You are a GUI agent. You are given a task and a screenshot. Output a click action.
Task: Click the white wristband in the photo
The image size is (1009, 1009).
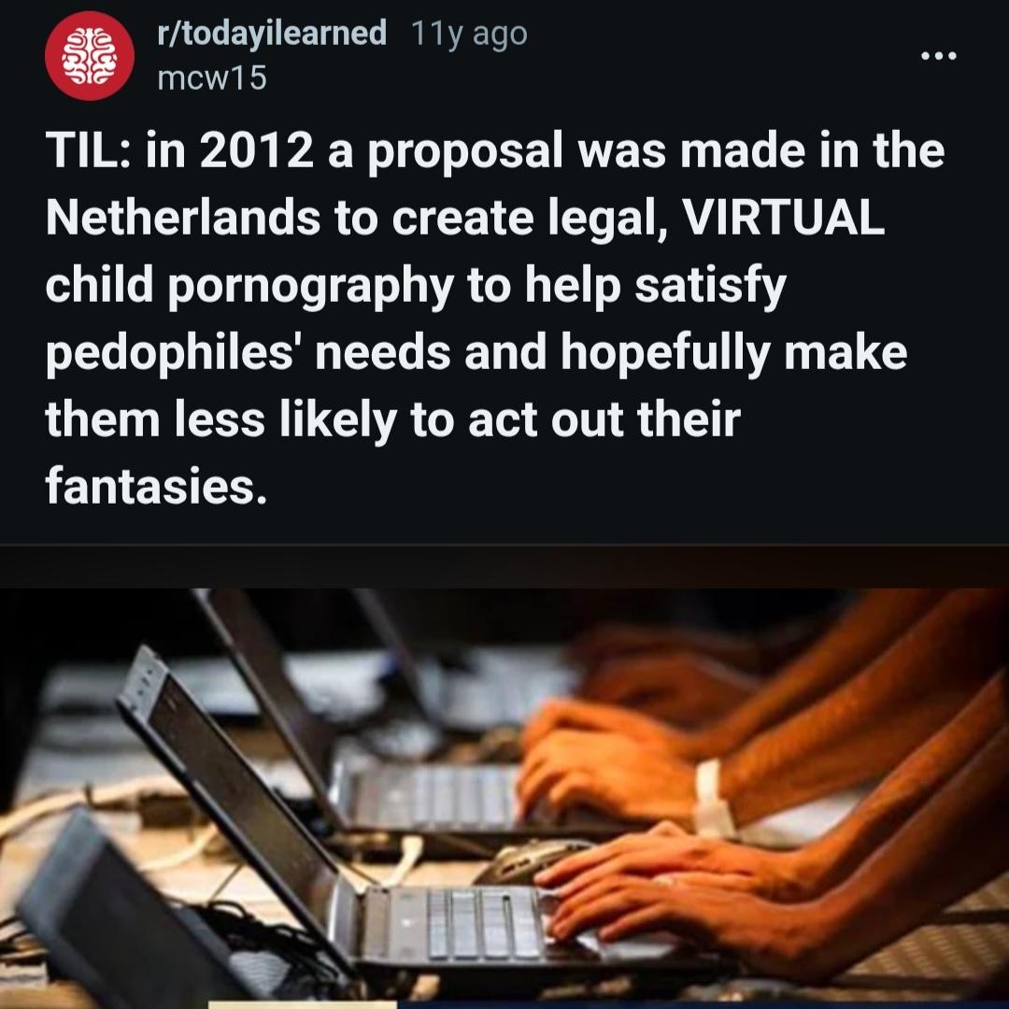pos(712,799)
